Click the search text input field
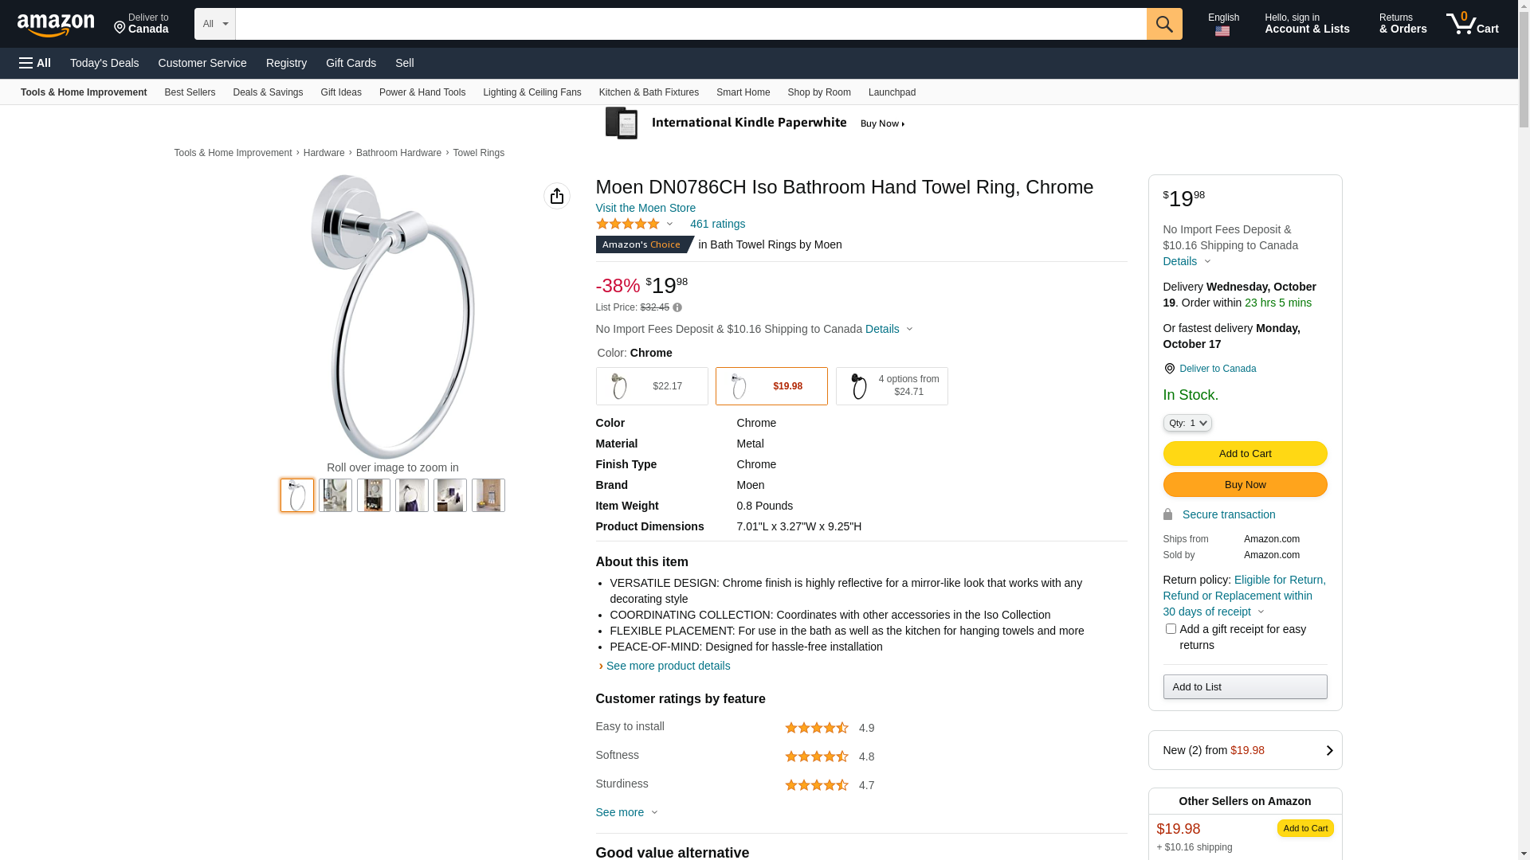This screenshot has height=860, width=1530. 690,24
